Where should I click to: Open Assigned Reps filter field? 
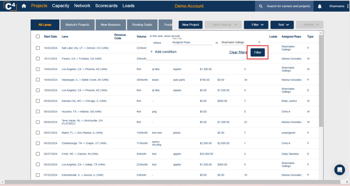point(192,42)
